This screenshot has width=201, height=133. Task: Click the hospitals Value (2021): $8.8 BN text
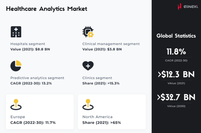(x=30, y=49)
